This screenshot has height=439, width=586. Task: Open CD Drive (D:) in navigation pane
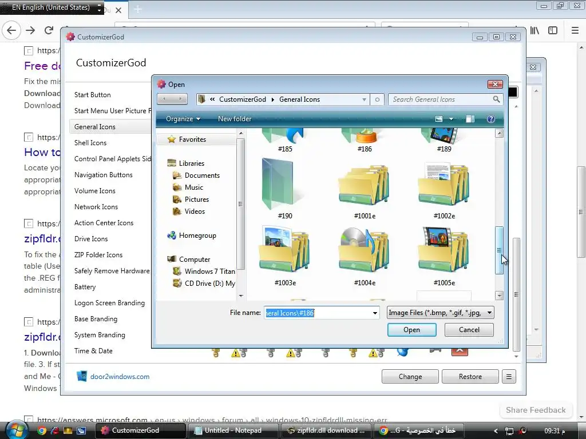coord(209,283)
